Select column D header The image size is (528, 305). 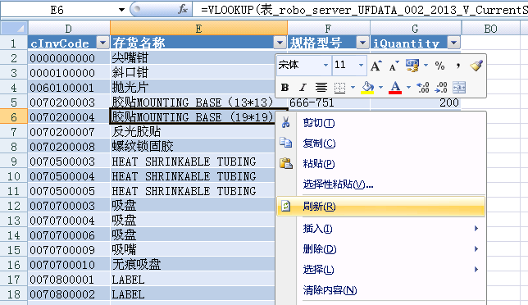point(69,29)
